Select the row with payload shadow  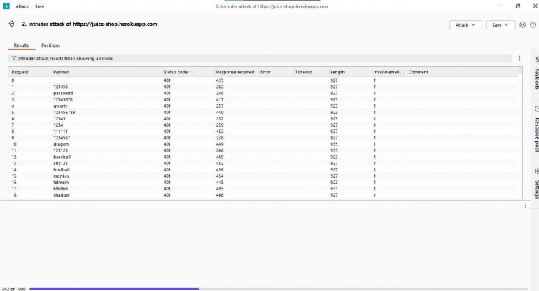[x=263, y=195]
